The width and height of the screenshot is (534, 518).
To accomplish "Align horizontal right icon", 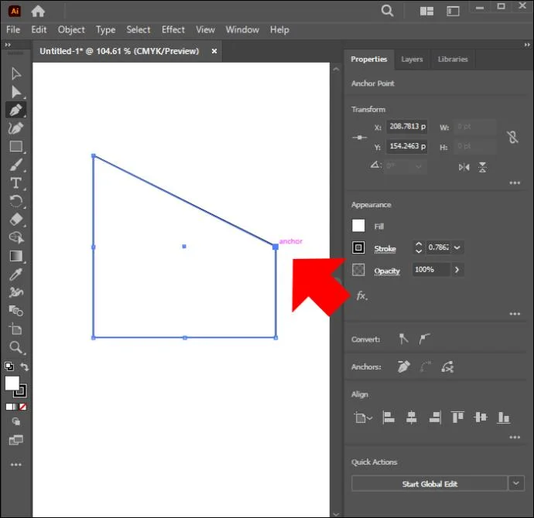I will click(435, 417).
